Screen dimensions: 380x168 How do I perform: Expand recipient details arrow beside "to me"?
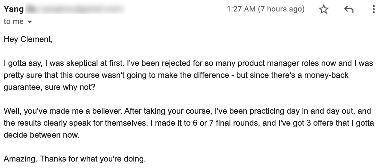(x=29, y=22)
